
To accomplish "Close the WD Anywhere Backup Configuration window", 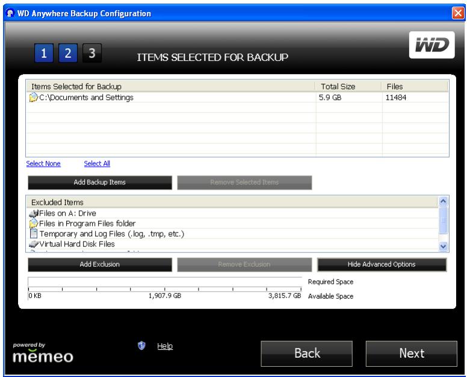I will coord(458,13).
